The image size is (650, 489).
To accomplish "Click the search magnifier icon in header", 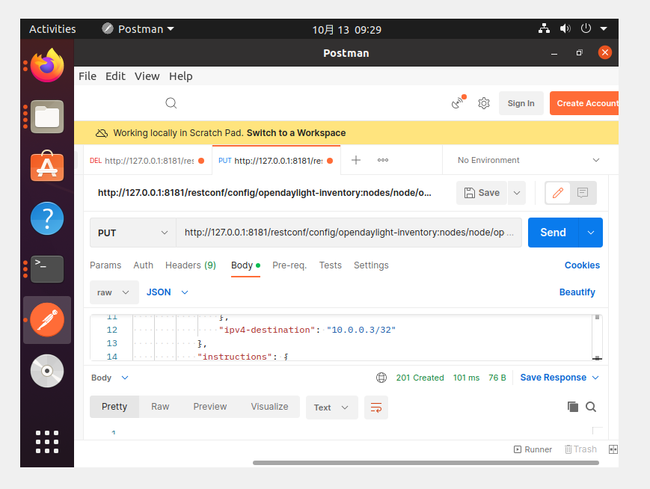I will click(171, 102).
